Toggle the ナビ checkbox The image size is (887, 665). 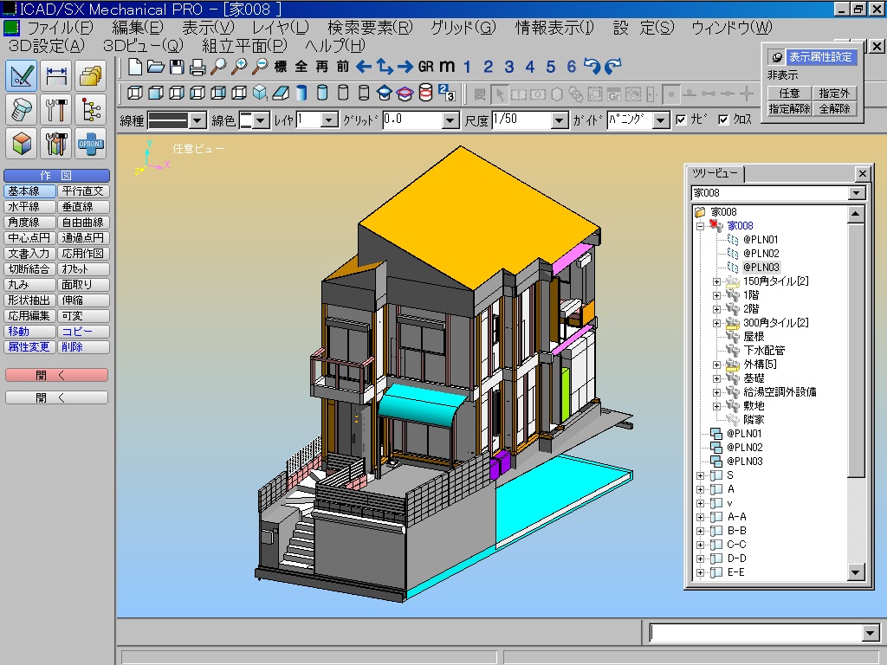[x=681, y=120]
